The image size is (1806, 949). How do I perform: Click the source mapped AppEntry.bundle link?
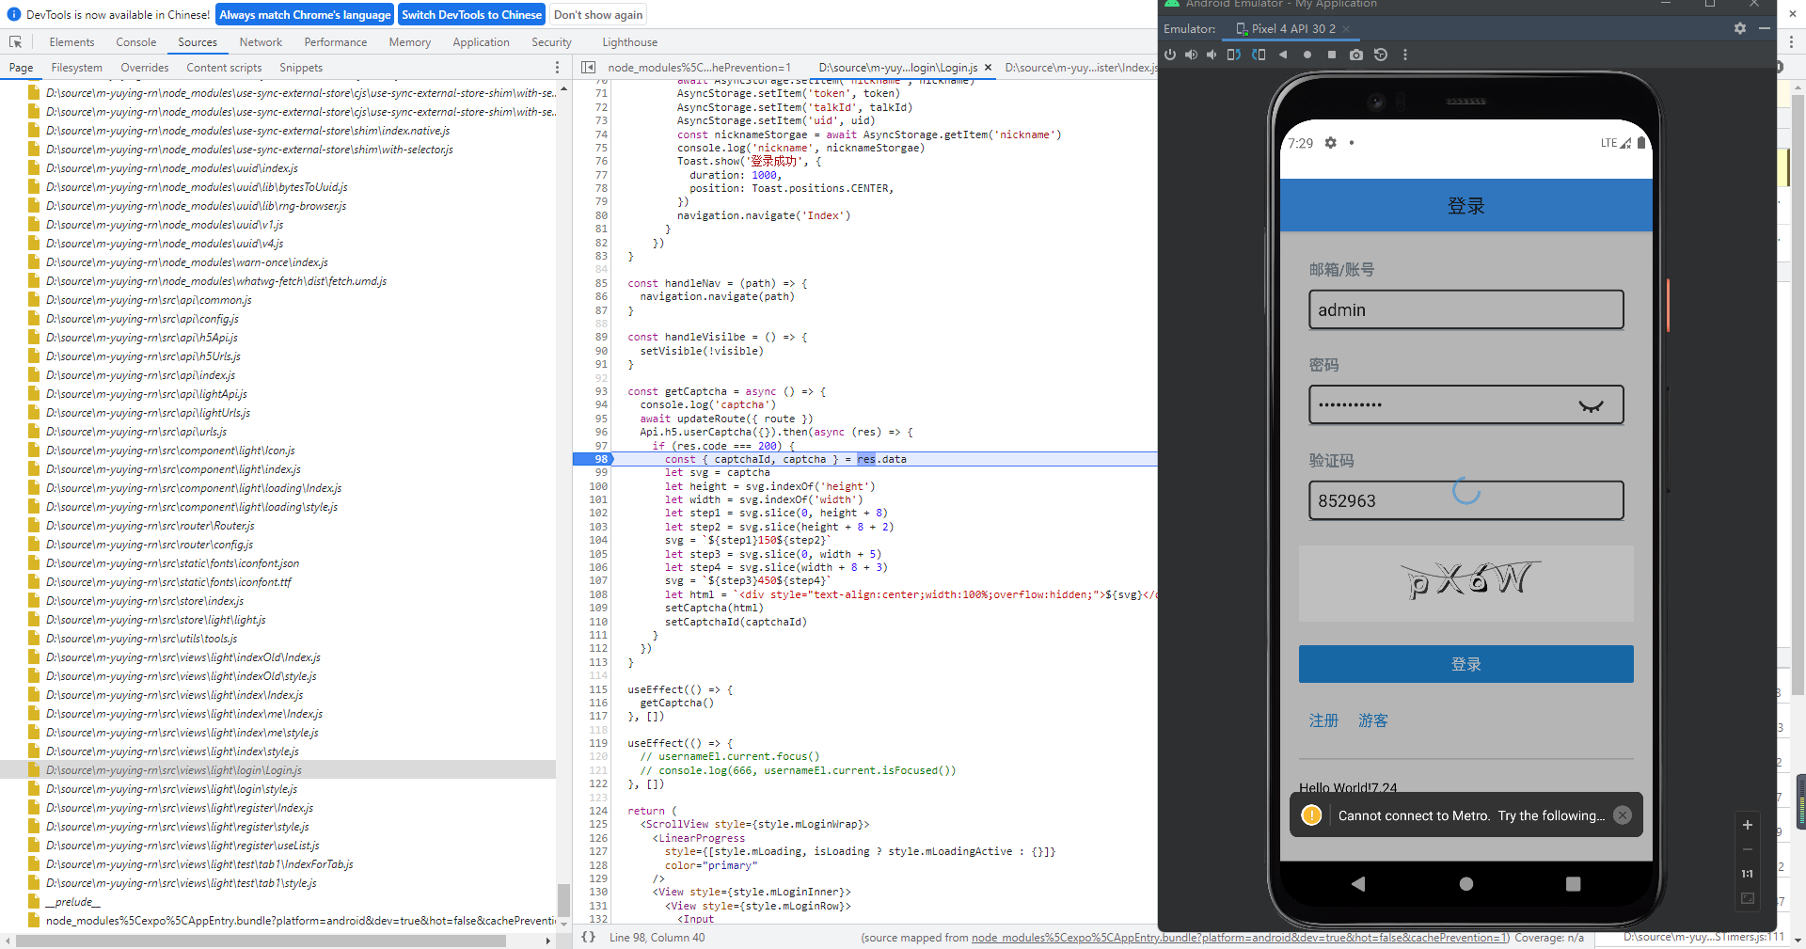(1240, 938)
